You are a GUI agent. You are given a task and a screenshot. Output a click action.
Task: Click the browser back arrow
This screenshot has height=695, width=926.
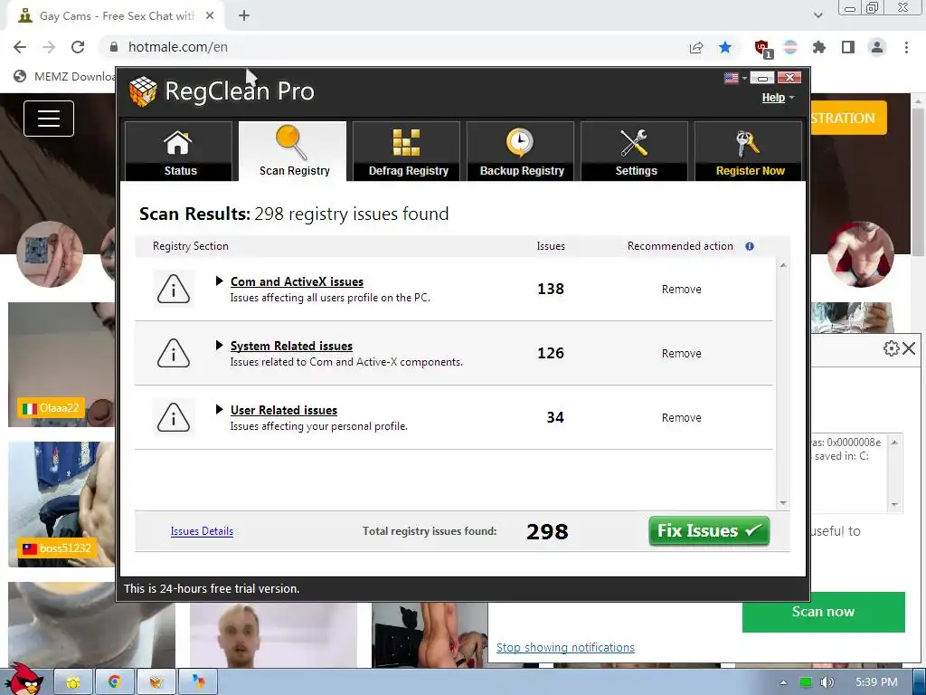pos(20,47)
